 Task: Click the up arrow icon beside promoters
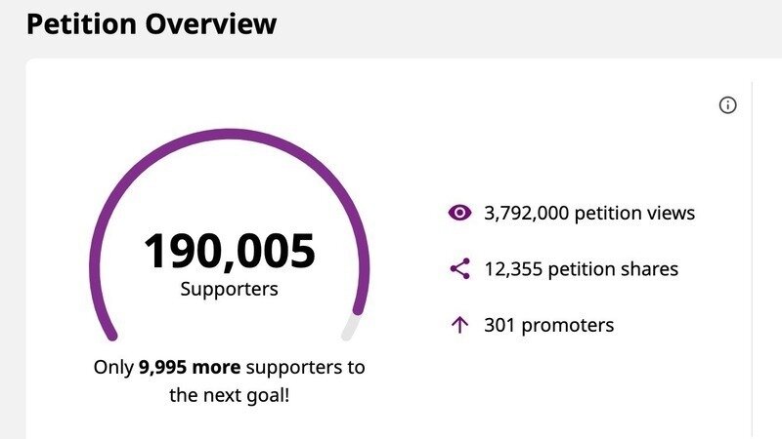pos(459,325)
